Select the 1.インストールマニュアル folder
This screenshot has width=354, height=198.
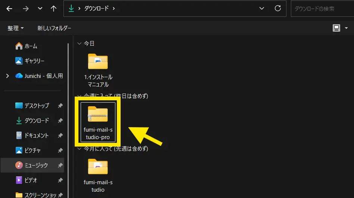[x=98, y=70]
